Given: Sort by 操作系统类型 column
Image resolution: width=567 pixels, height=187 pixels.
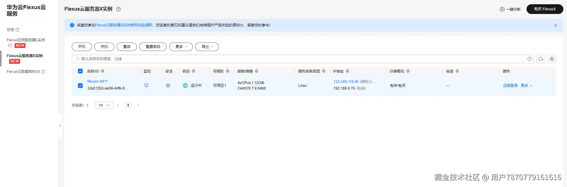Looking at the screenshot, I should pyautogui.click(x=324, y=71).
